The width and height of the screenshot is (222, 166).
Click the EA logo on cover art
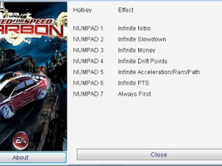tap(21, 140)
